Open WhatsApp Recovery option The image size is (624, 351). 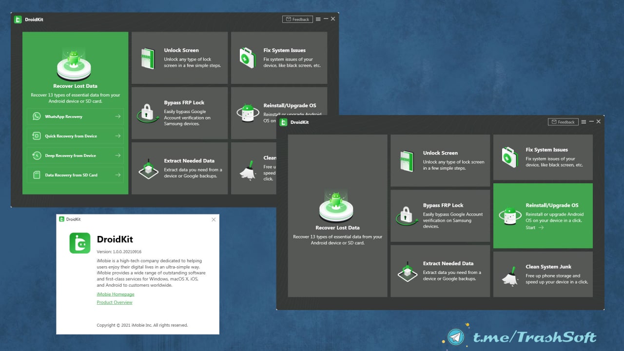pos(76,117)
